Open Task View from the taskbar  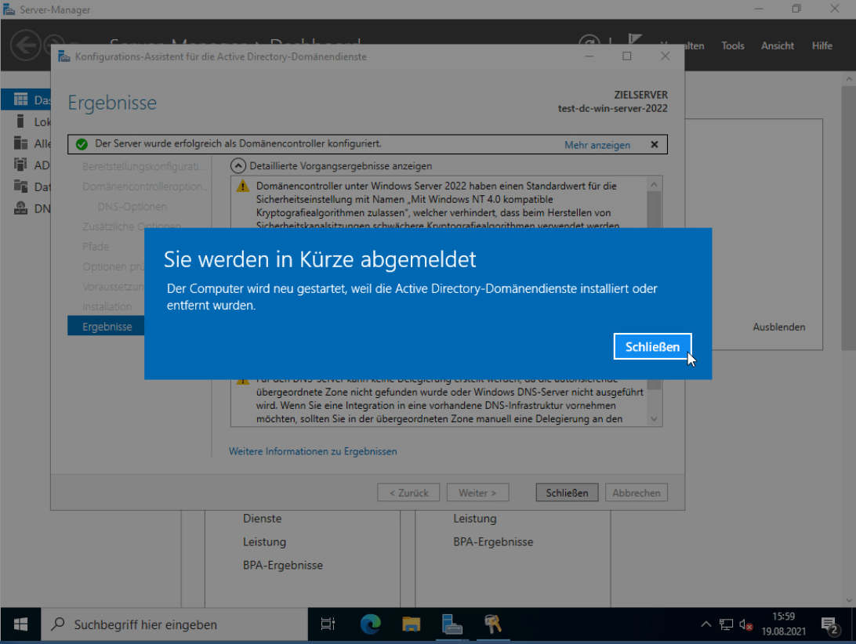(328, 624)
